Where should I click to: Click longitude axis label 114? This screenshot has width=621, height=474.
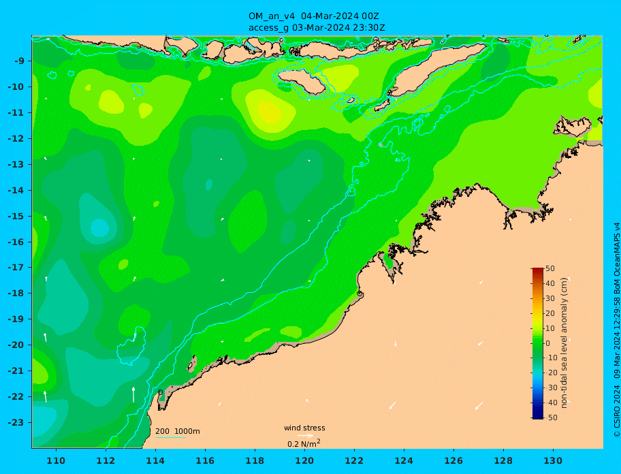coord(156,461)
